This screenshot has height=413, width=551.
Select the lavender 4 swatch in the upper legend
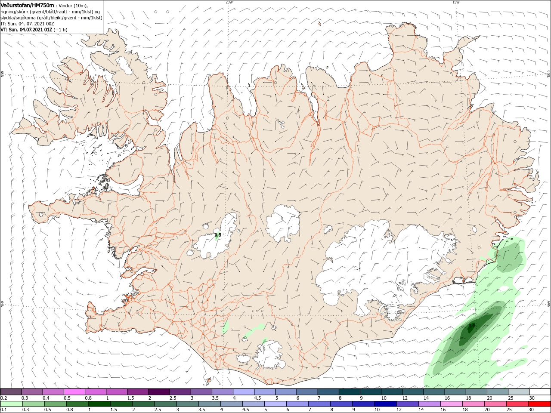coord(244,392)
